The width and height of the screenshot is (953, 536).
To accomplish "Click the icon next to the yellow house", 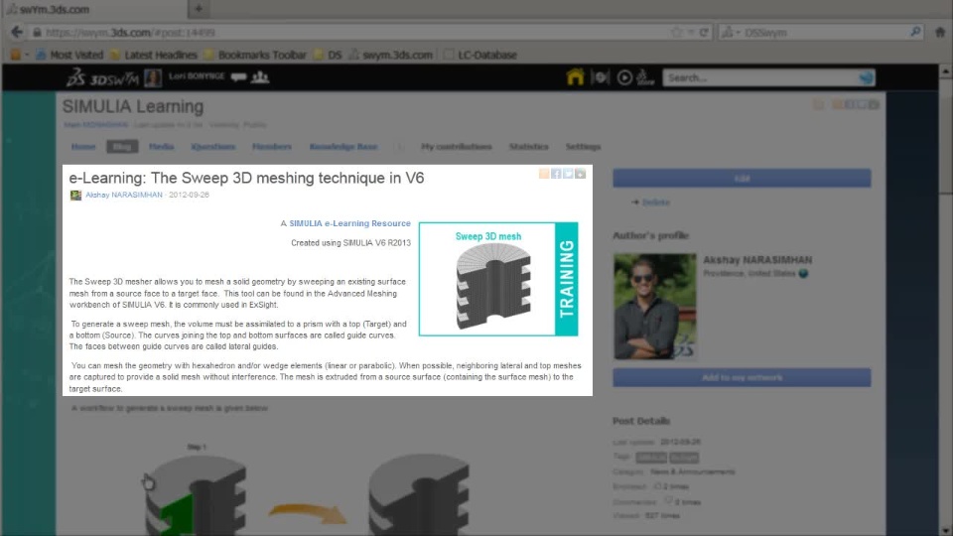I will [600, 77].
